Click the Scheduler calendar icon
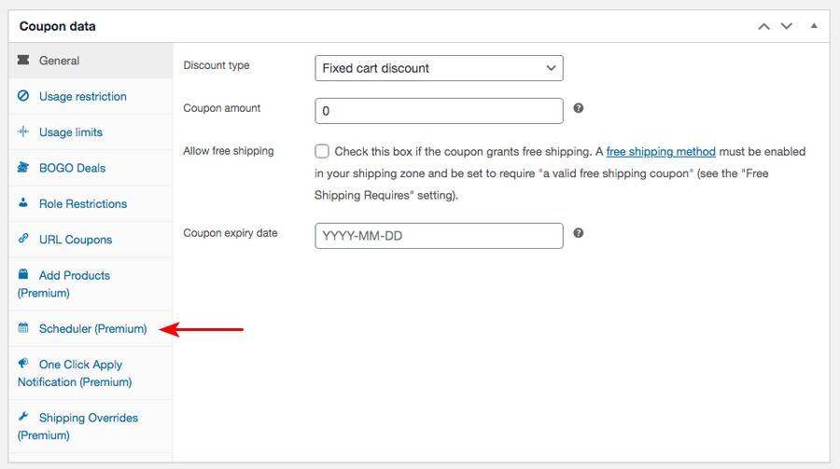The width and height of the screenshot is (840, 469). (23, 327)
